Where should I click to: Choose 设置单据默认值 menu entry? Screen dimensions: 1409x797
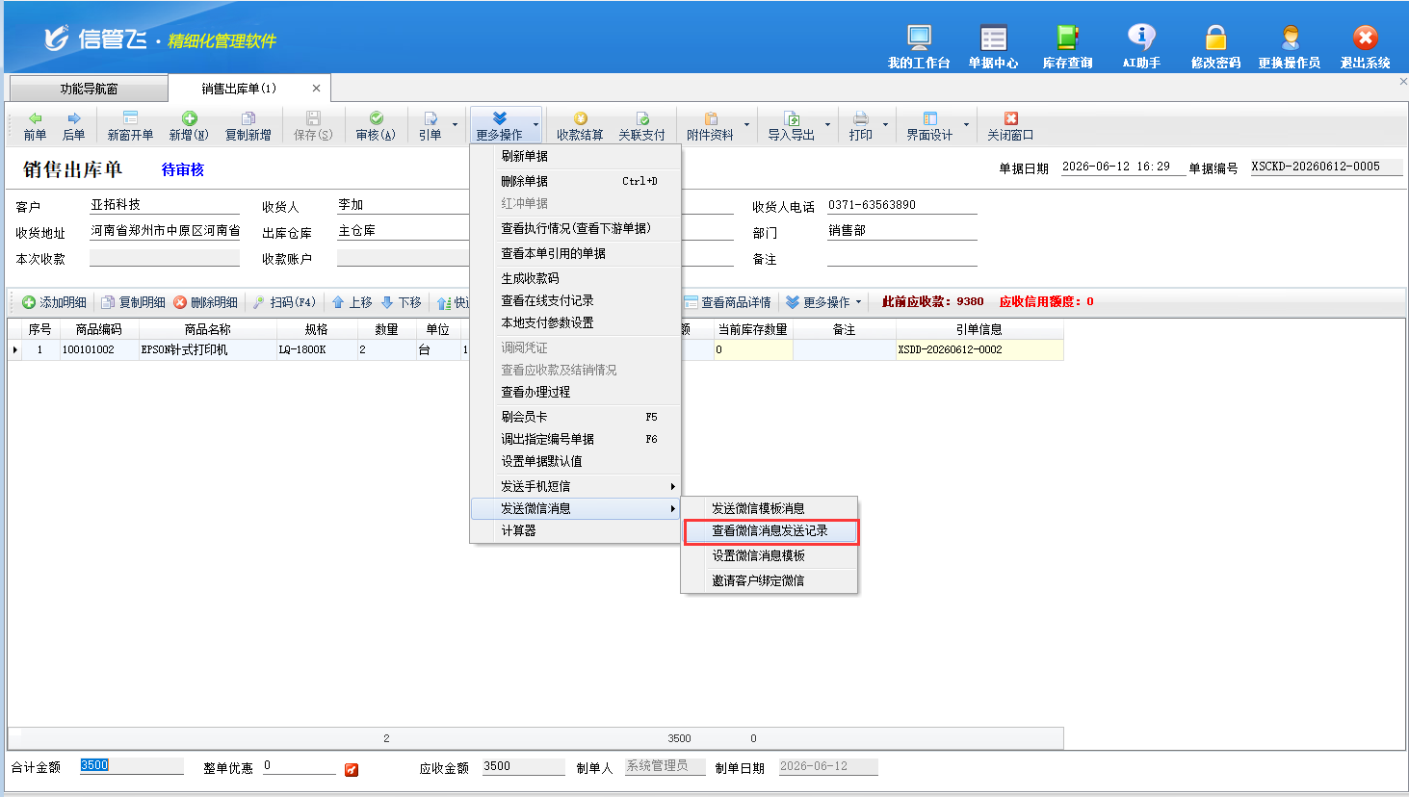pos(575,461)
